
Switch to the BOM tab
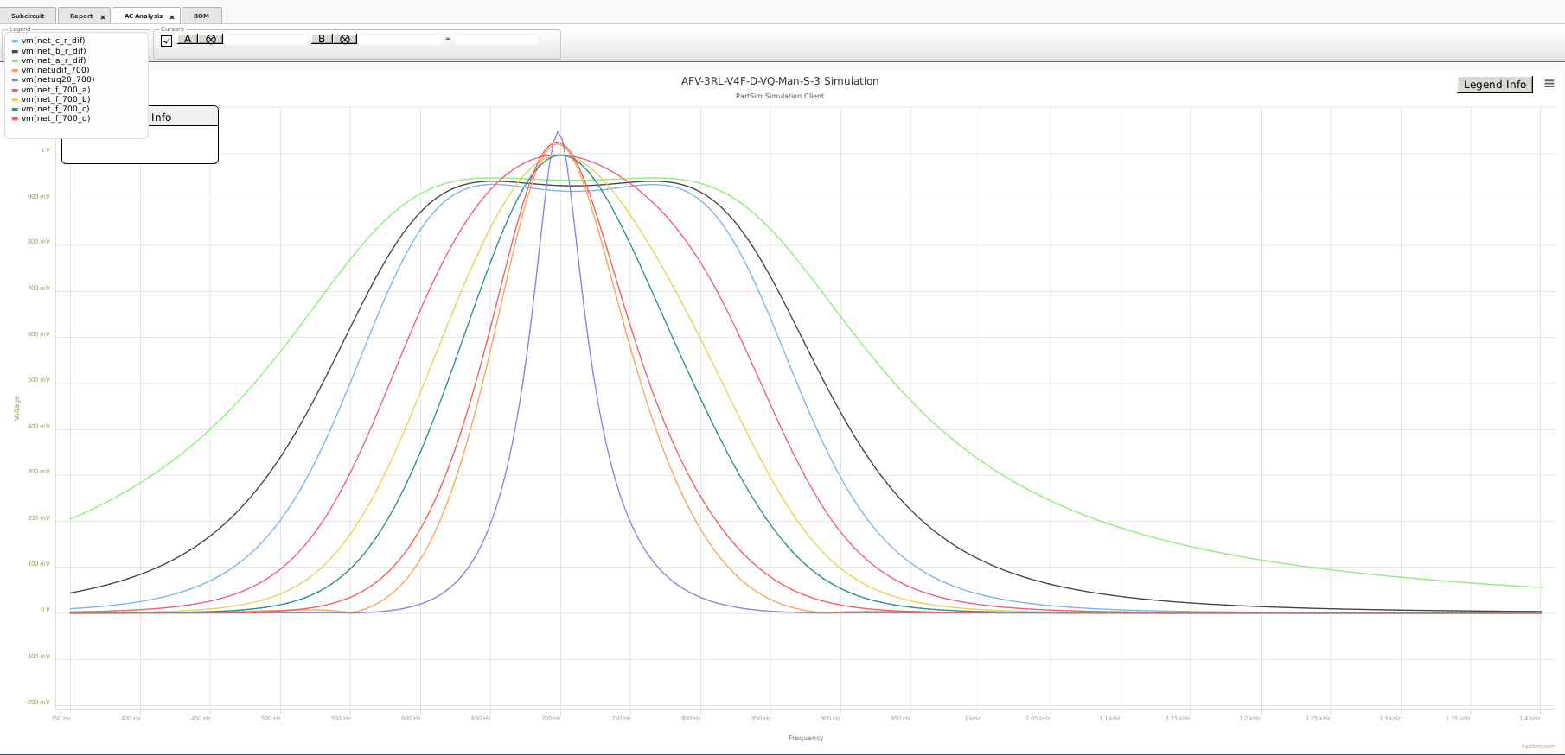coord(201,16)
